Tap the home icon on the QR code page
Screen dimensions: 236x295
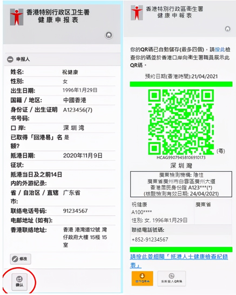[228, 29]
